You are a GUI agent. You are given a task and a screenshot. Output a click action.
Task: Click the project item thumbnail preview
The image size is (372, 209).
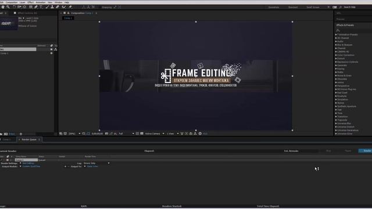pos(8,23)
